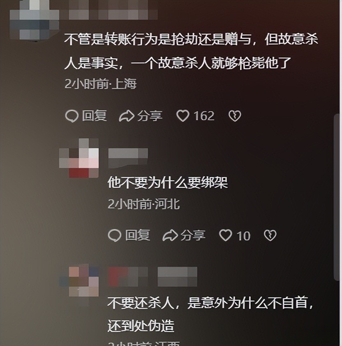This screenshot has width=342, height=346.
Task: Click the reply bubble icon under Shanghai comment
Action: coord(72,116)
